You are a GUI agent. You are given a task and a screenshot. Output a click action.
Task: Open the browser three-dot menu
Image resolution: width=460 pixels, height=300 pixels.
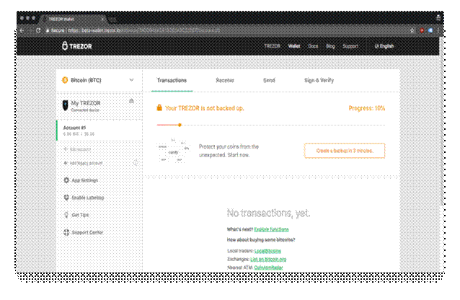pyautogui.click(x=438, y=30)
